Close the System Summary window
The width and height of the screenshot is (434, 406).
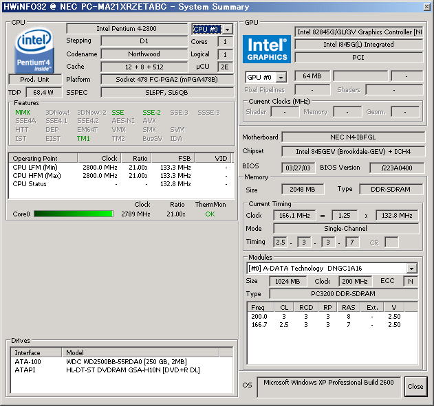coord(427,7)
